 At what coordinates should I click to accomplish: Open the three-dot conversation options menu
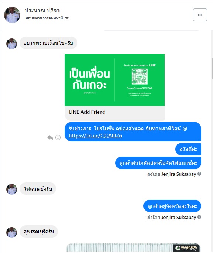coord(200,15)
